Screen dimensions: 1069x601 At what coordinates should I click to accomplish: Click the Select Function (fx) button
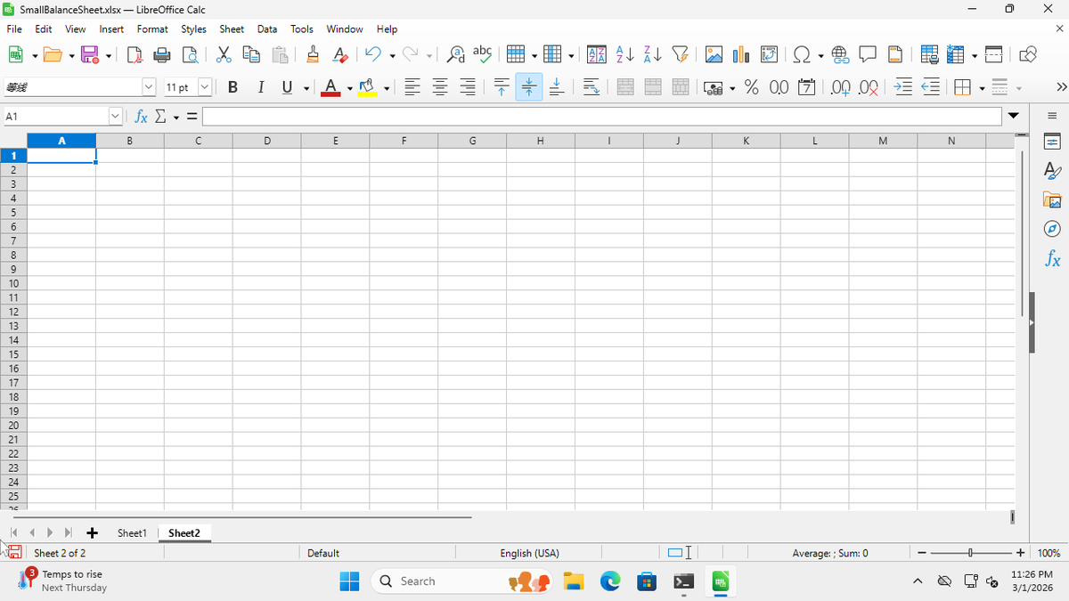click(140, 116)
